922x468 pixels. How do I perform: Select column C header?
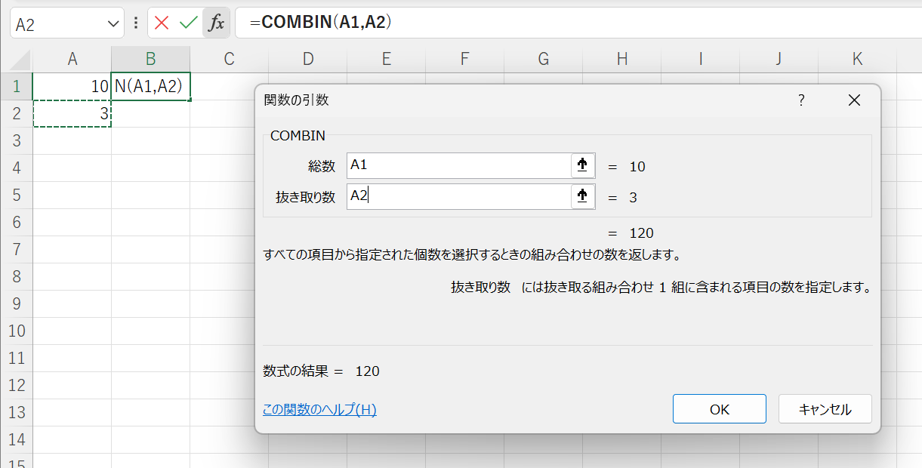click(x=229, y=59)
